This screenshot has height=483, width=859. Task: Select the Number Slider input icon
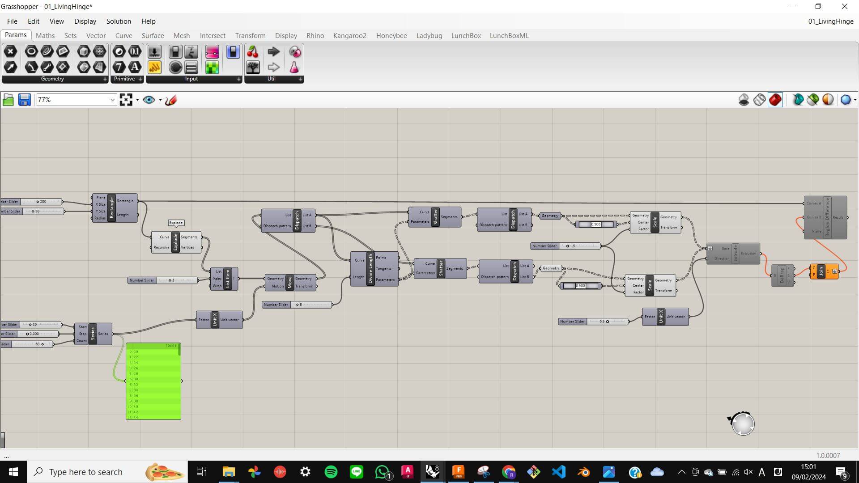[x=154, y=52]
